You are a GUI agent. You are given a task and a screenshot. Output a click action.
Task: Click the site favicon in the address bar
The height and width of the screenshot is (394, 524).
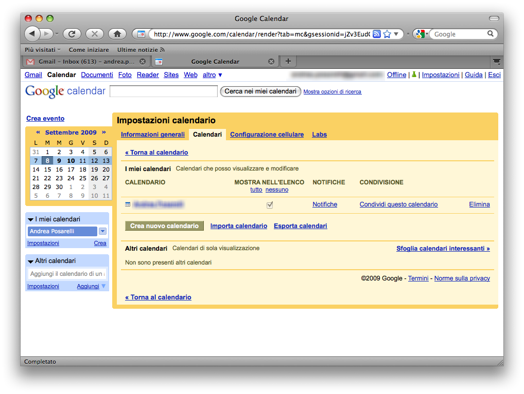[142, 34]
